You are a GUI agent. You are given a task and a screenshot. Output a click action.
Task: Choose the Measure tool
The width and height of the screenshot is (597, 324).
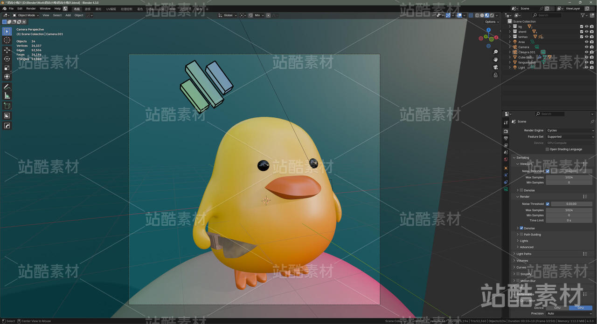[7, 96]
